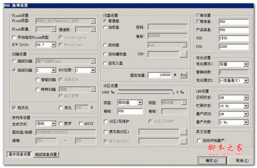The width and height of the screenshot is (257, 168).
Task: Click partition 1 卷标 field V88
Action: [x=130, y=112]
